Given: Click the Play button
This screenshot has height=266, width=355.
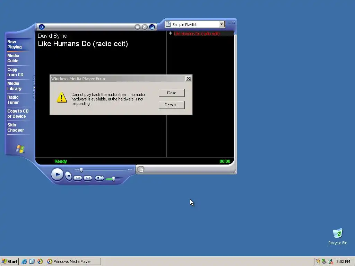Looking at the screenshot, I should (x=57, y=175).
